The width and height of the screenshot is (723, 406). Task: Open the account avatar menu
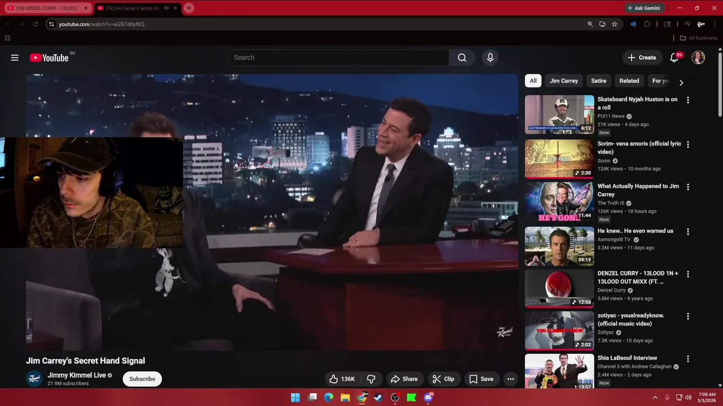point(698,58)
